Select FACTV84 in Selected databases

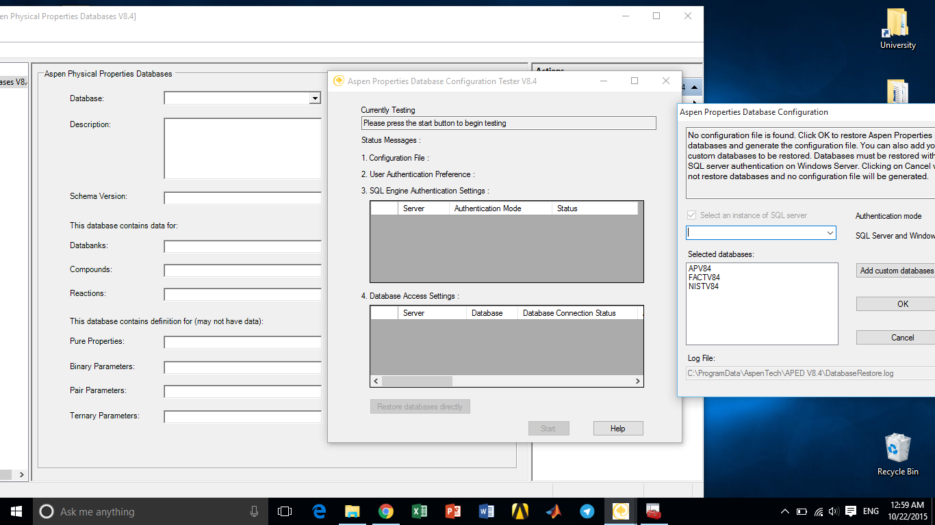click(704, 278)
